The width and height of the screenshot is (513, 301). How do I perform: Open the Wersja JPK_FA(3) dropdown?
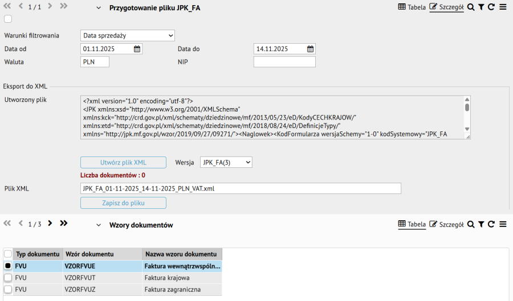[x=226, y=162]
